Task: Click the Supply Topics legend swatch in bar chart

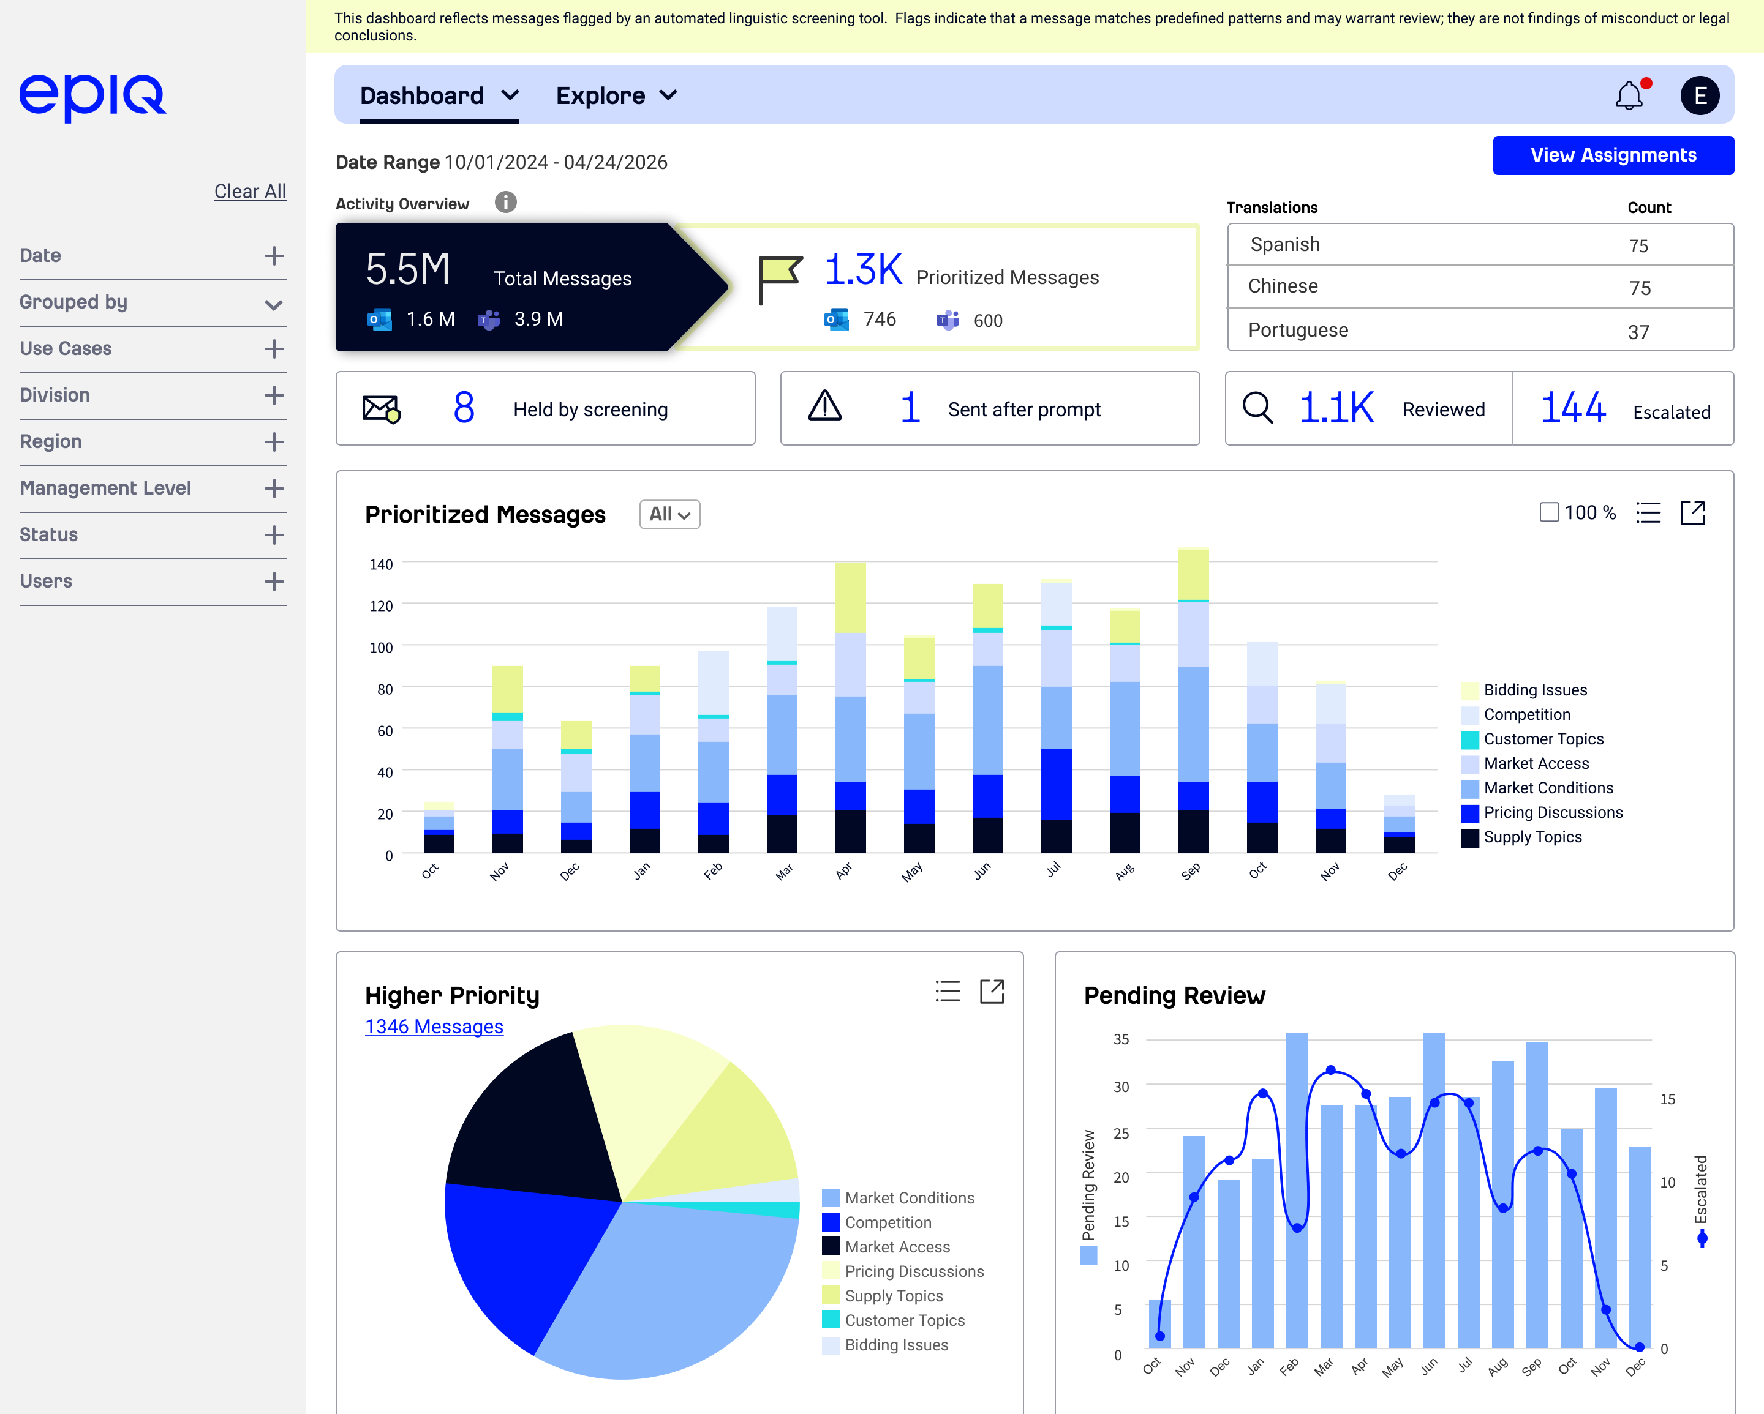Action: tap(1469, 837)
